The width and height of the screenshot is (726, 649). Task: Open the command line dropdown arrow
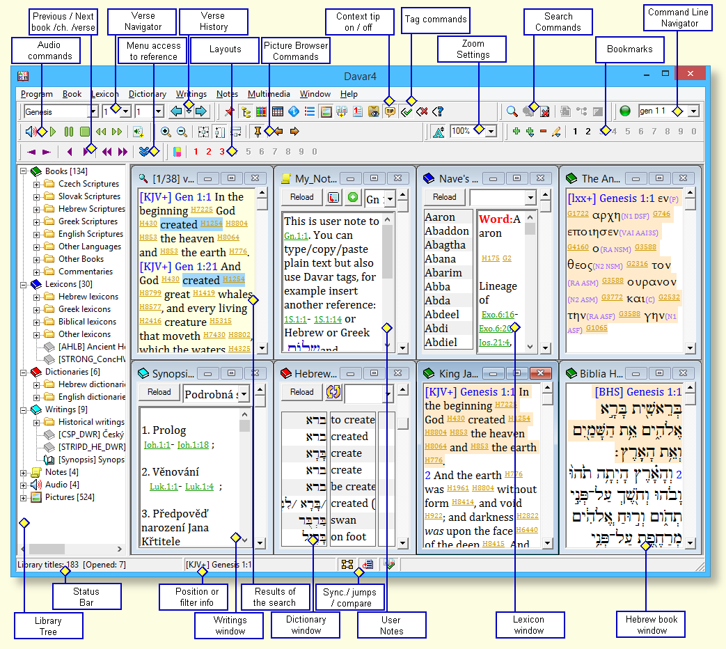(693, 111)
